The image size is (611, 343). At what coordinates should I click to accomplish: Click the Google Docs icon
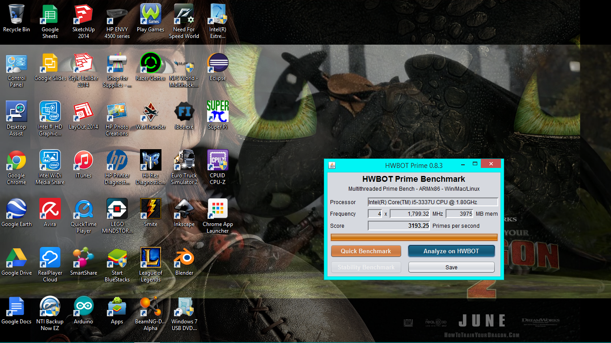coord(17,306)
